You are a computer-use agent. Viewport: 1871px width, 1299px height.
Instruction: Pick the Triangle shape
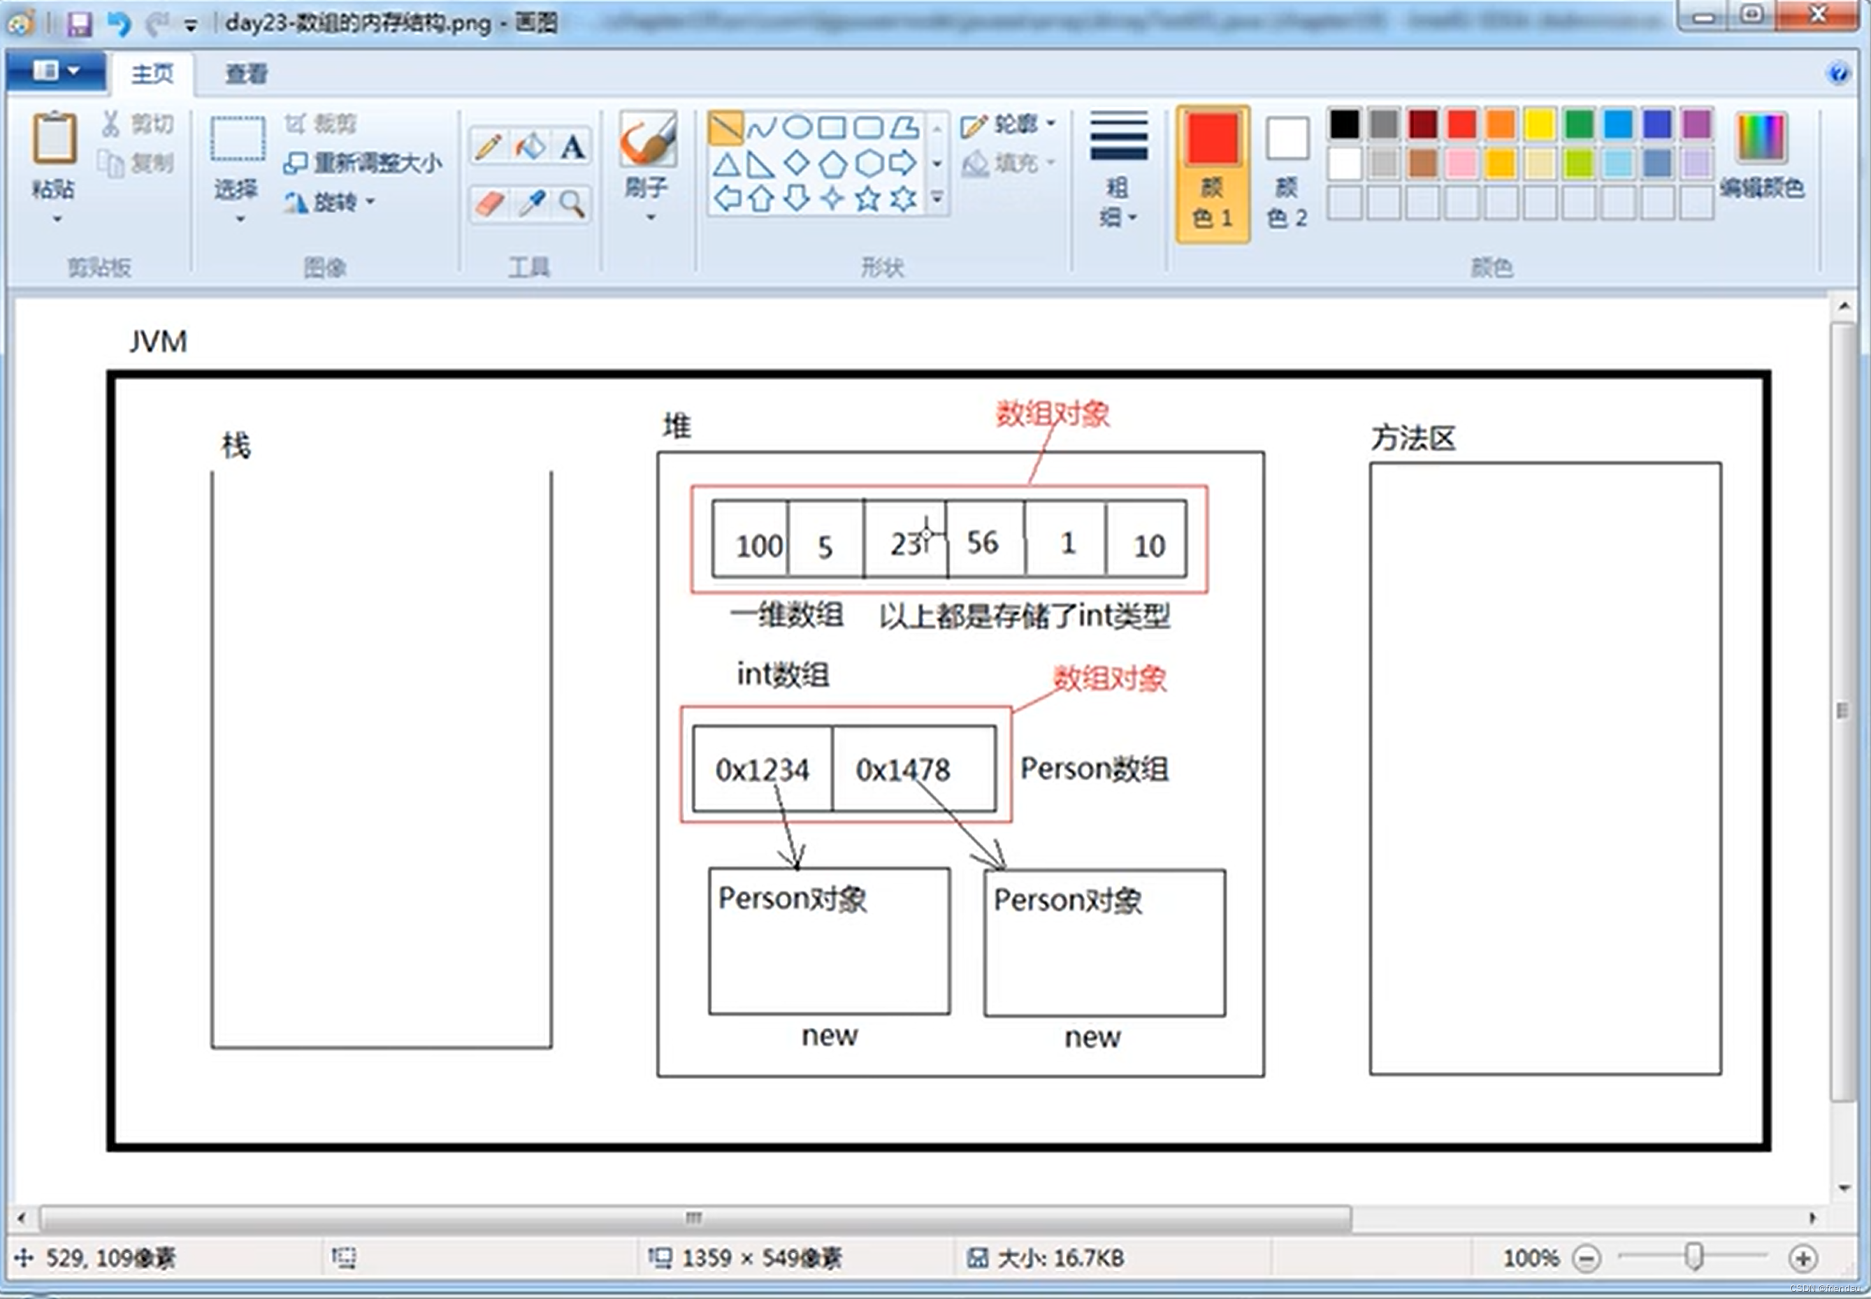click(x=725, y=165)
